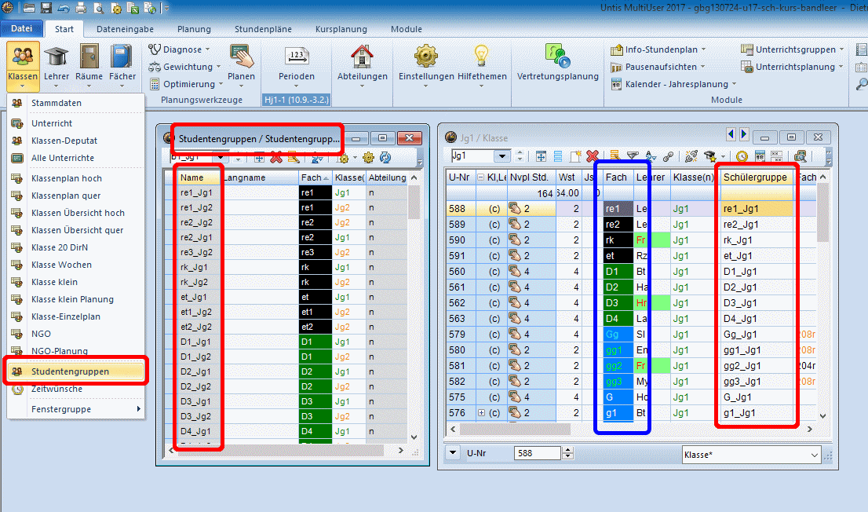This screenshot has height=512, width=868.
Task: Collapse the Kl,Le column minus box
Action: [x=481, y=177]
